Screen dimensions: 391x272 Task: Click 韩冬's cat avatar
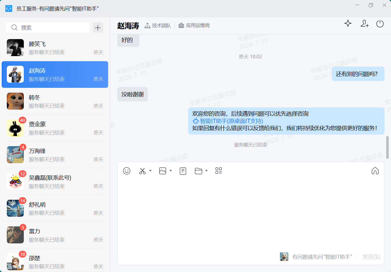[15, 101]
